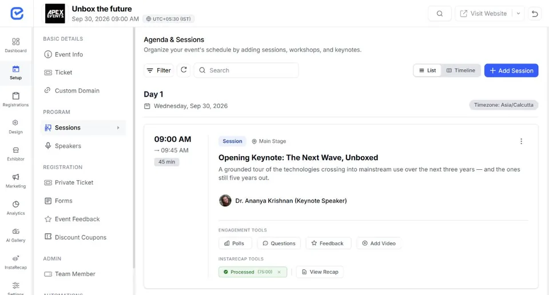The image size is (549, 295).
Task: Click the session Search input field
Action: (246, 70)
